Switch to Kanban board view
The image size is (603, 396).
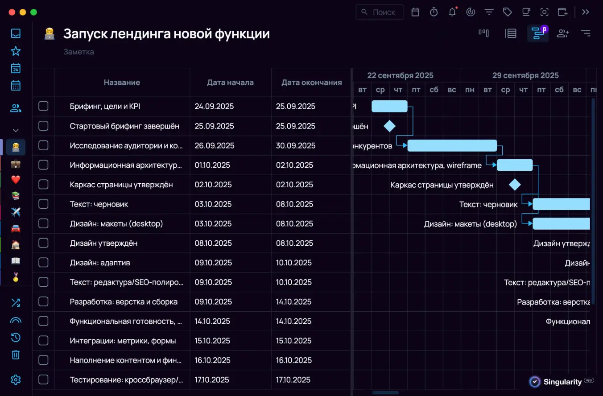(x=484, y=33)
